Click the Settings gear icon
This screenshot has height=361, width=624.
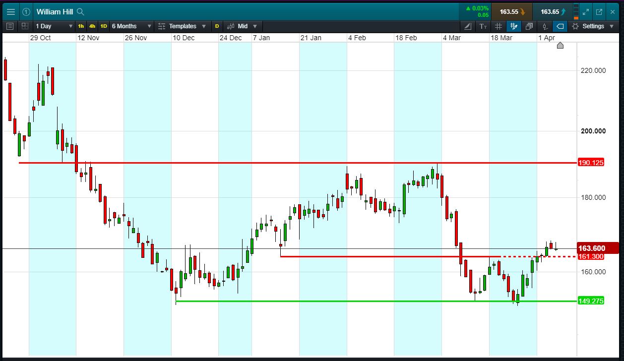[x=575, y=26]
